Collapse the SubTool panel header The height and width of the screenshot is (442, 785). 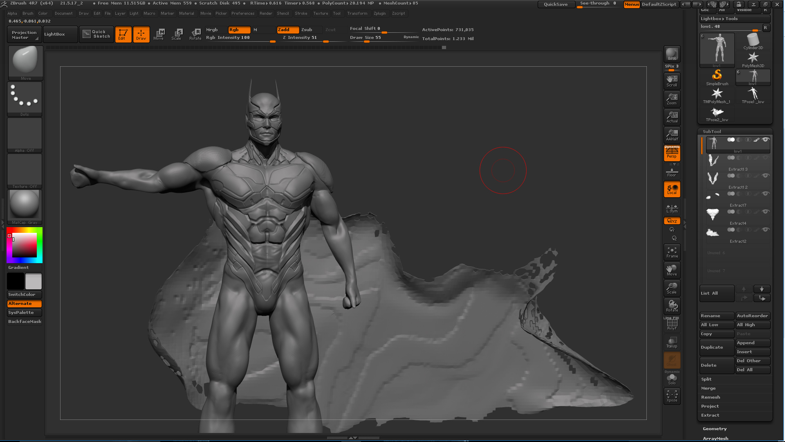click(x=712, y=131)
